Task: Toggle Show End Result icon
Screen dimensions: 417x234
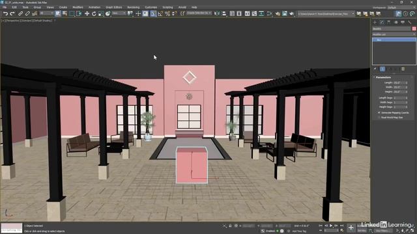Action: coord(382,69)
